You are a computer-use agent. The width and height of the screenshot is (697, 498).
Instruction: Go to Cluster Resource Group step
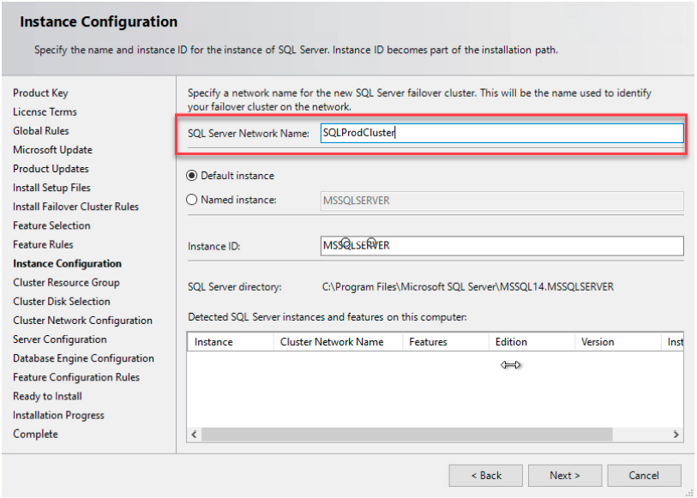66,283
